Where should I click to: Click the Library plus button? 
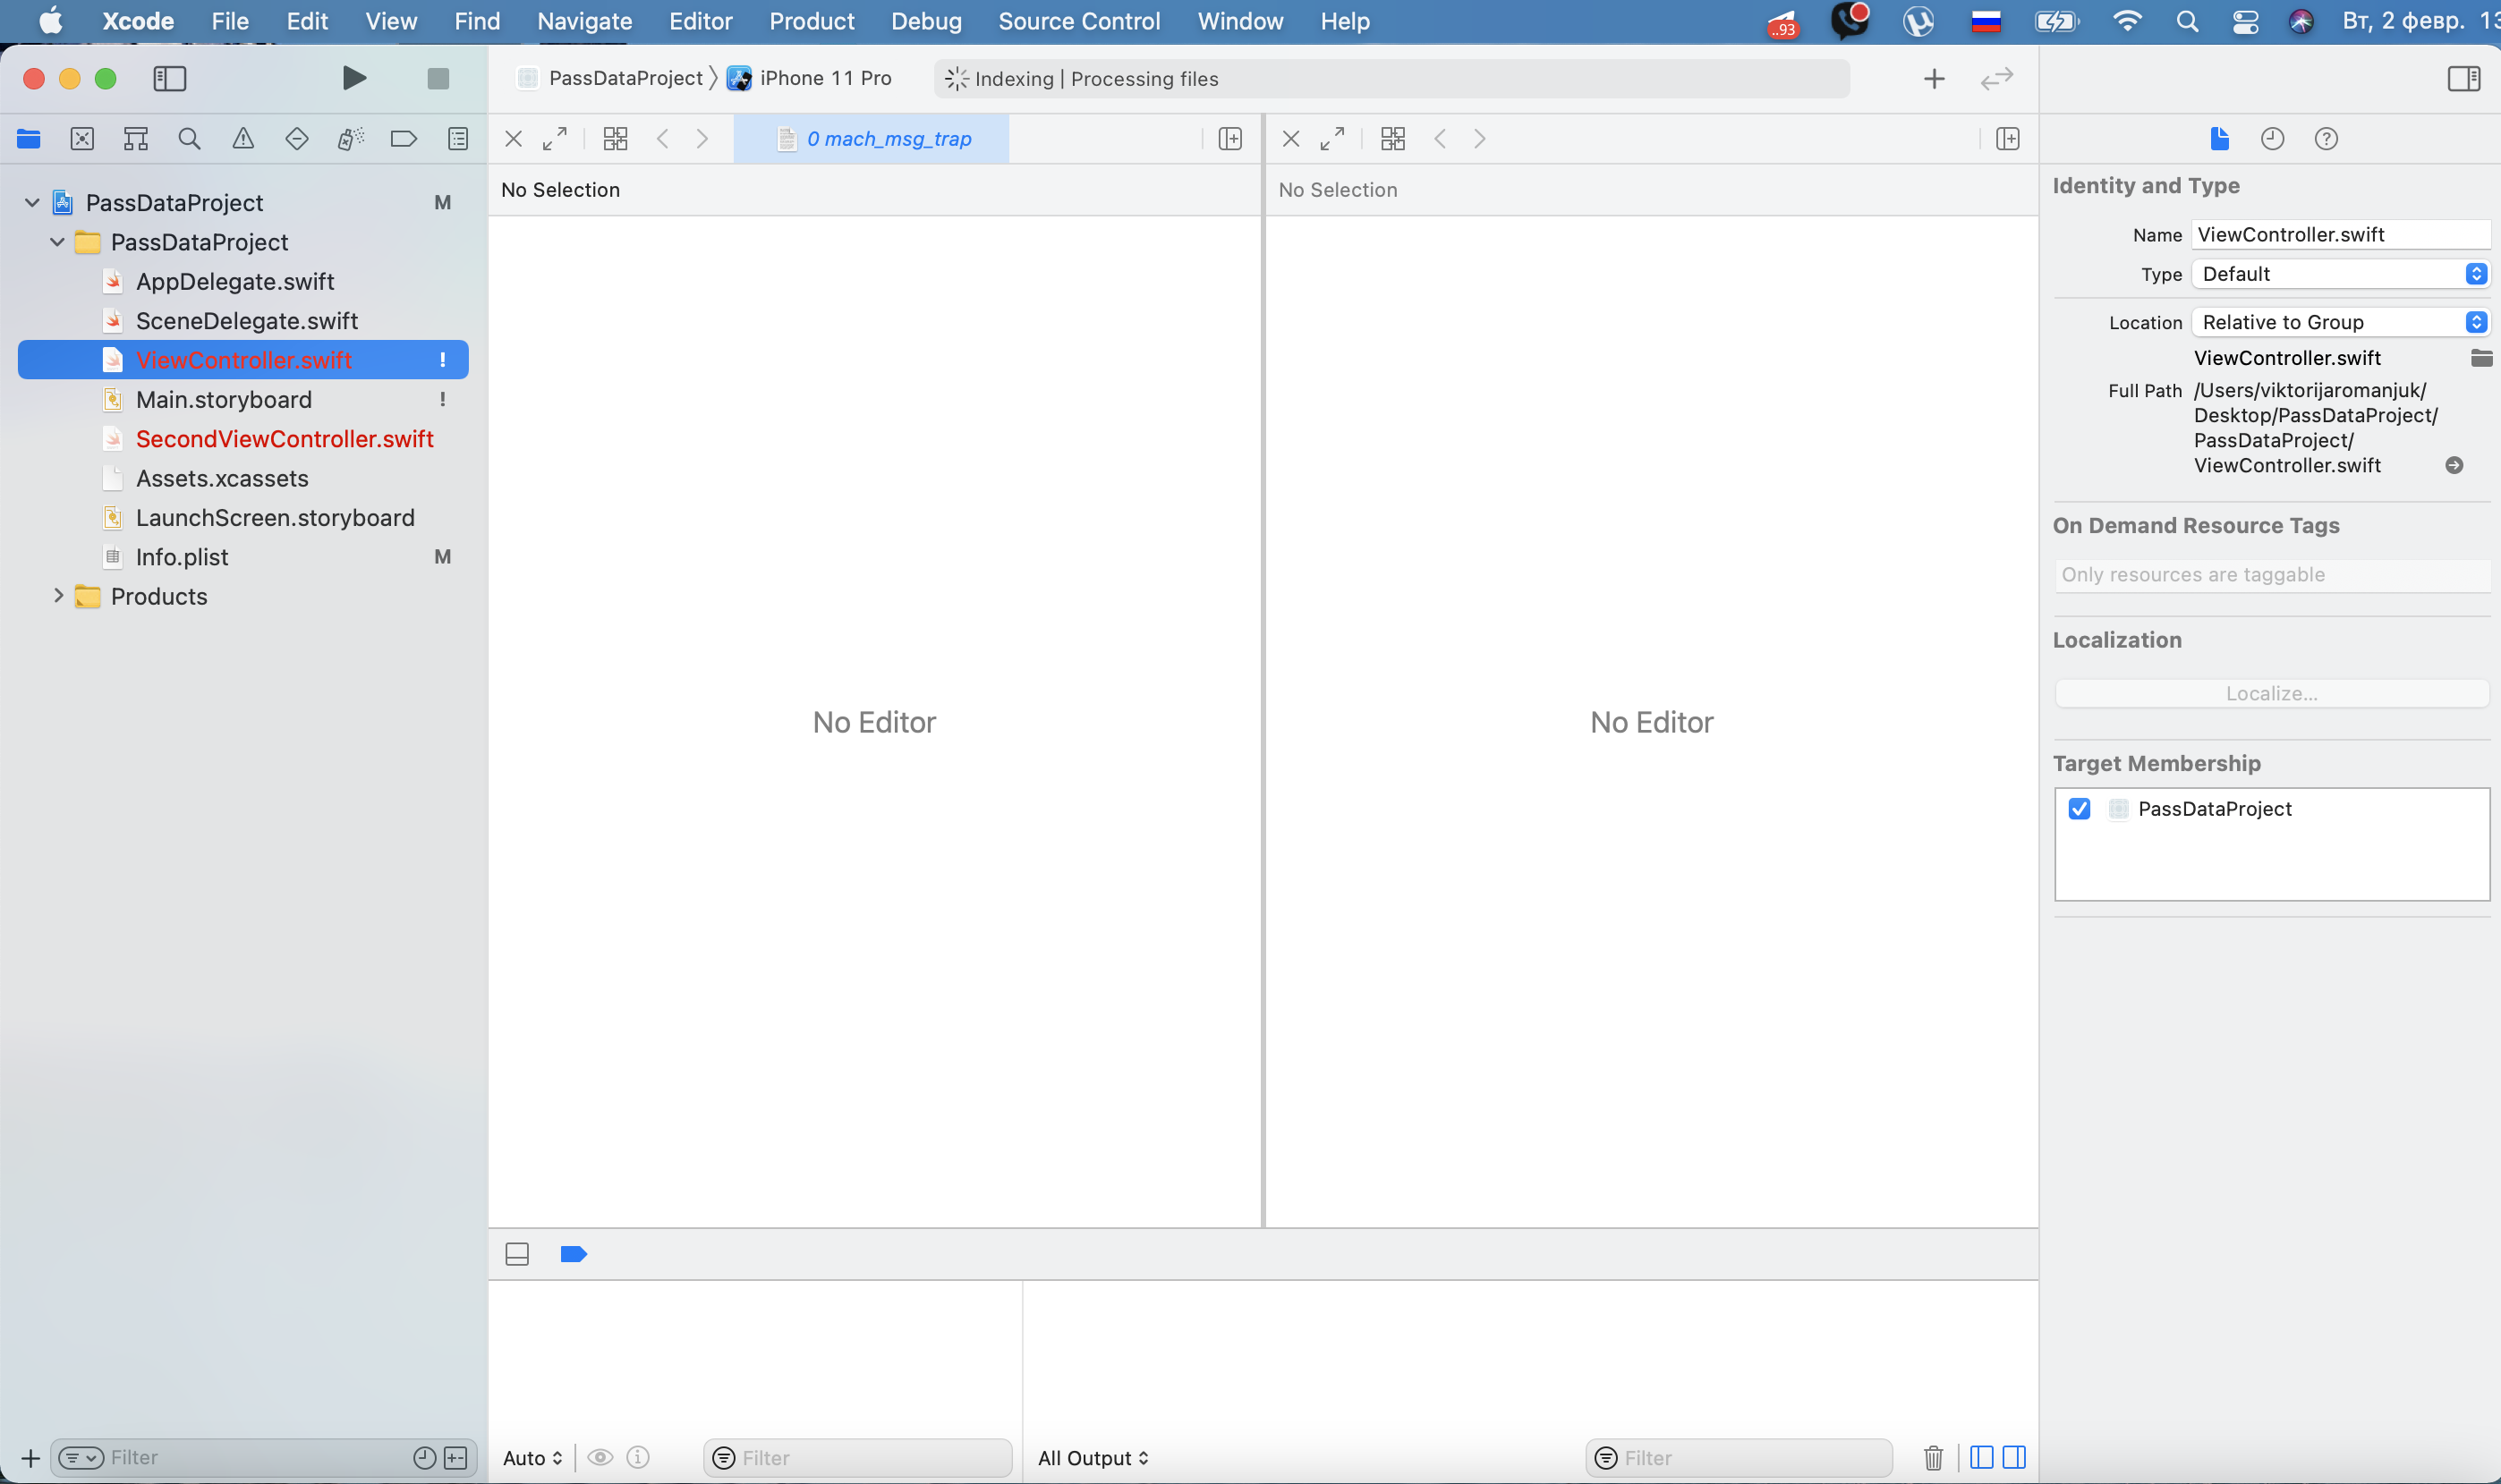pos(1934,78)
